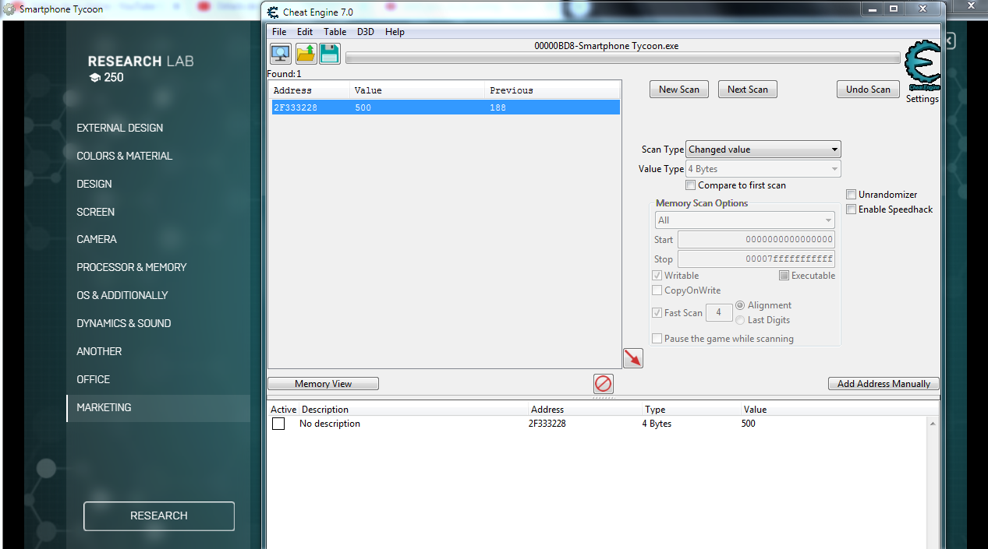Open the Scan Type dropdown
The width and height of the screenshot is (988, 549).
pos(763,150)
